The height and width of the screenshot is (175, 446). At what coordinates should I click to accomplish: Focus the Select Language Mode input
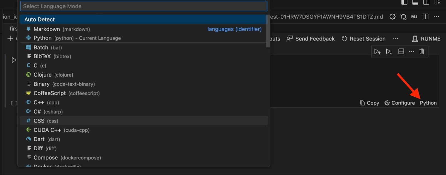144,6
